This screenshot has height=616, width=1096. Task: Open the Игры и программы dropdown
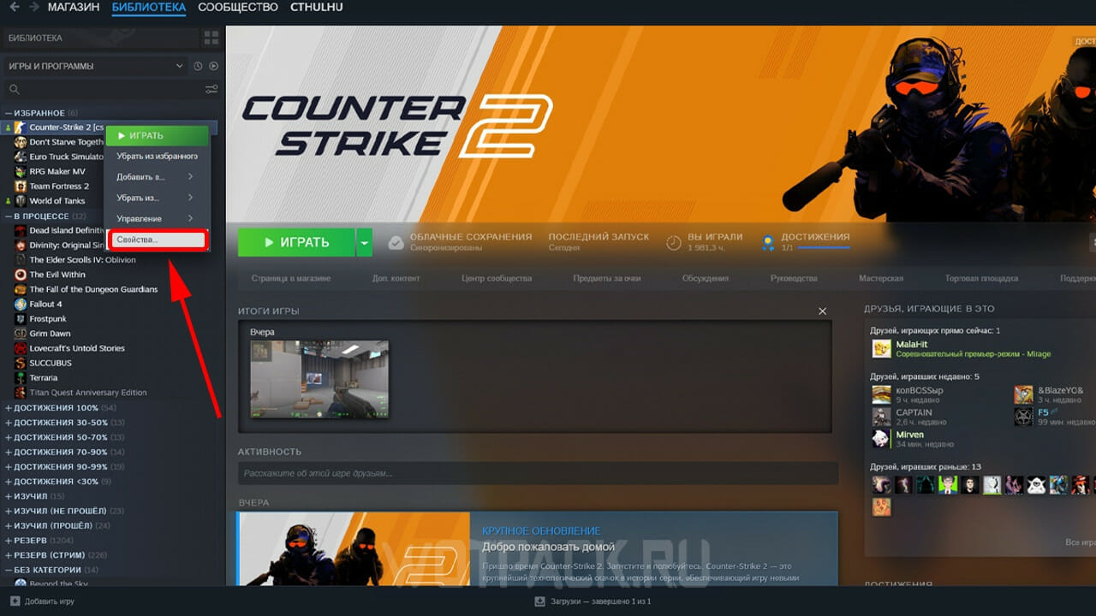(96, 66)
